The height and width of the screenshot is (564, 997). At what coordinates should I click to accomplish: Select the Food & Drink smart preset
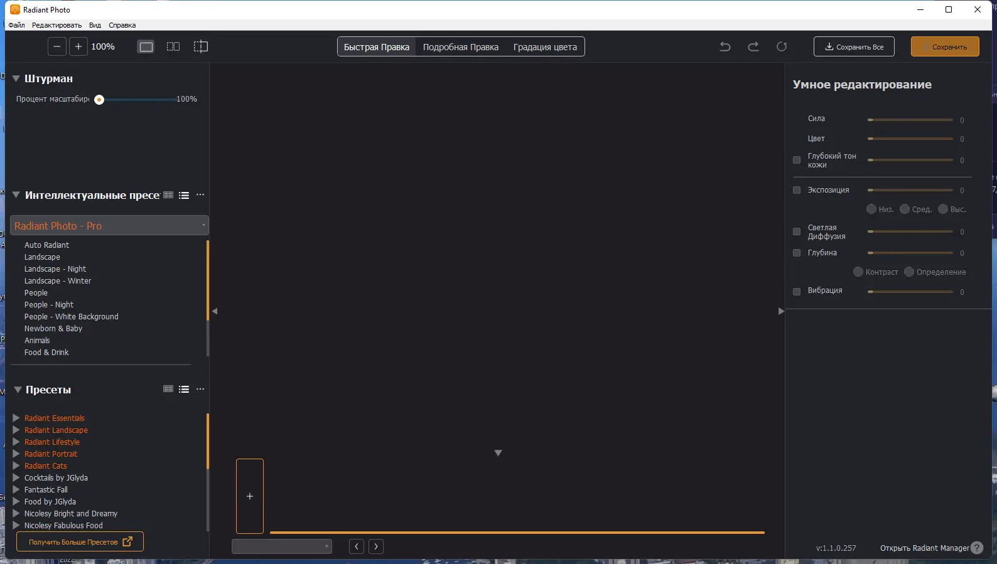pyautogui.click(x=46, y=352)
